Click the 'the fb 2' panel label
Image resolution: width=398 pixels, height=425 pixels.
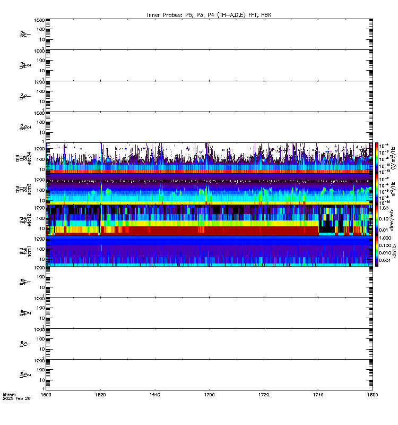(25, 375)
